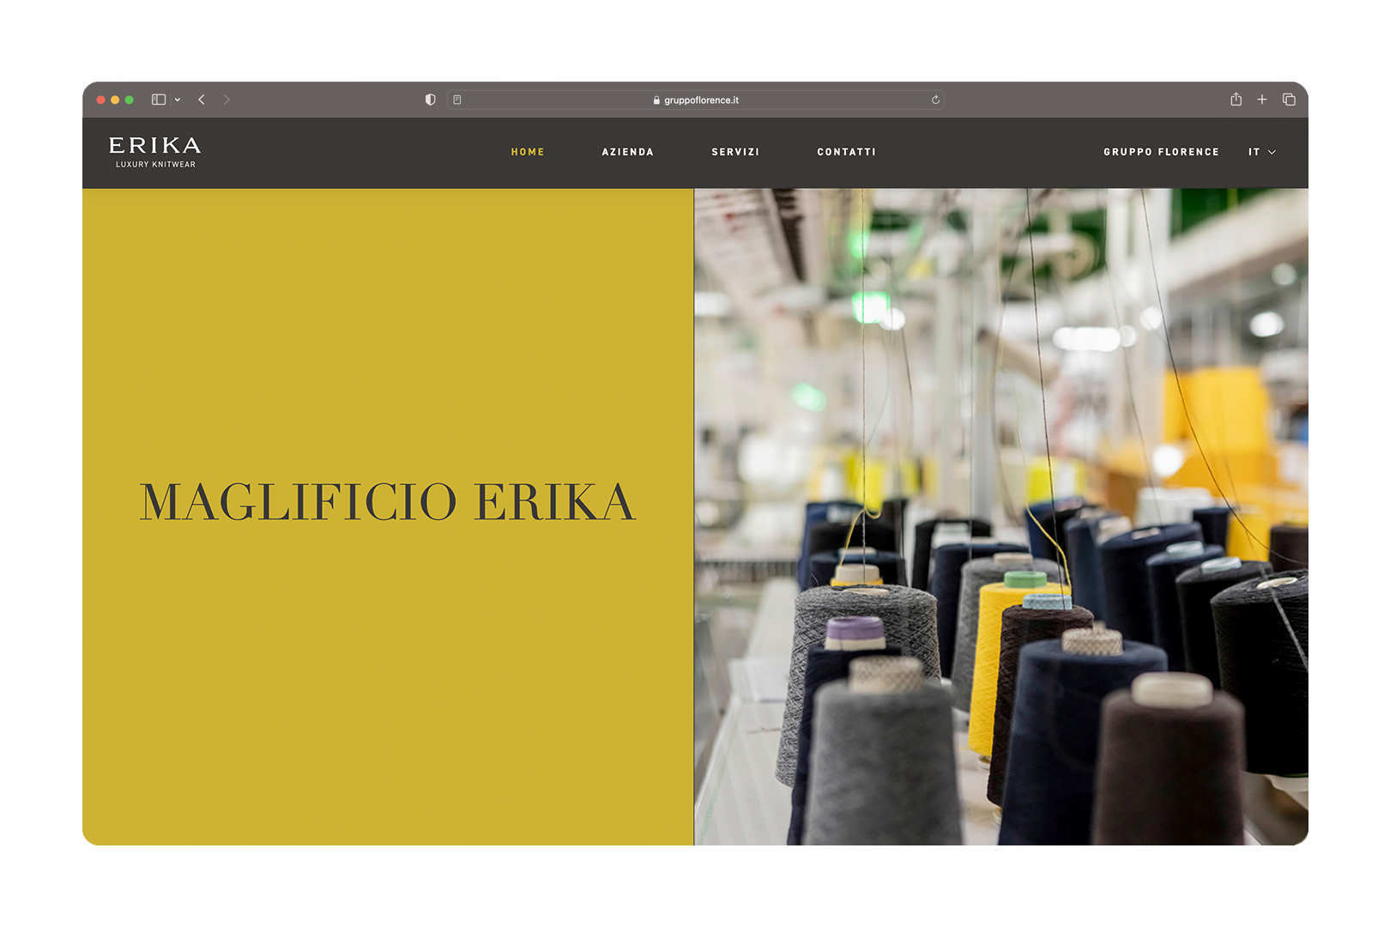Image resolution: width=1390 pixels, height=927 pixels.
Task: Open the Share menu icon
Action: 1236,100
